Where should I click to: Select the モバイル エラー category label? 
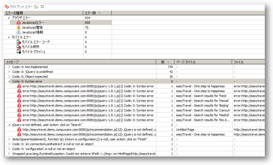pos(22,37)
